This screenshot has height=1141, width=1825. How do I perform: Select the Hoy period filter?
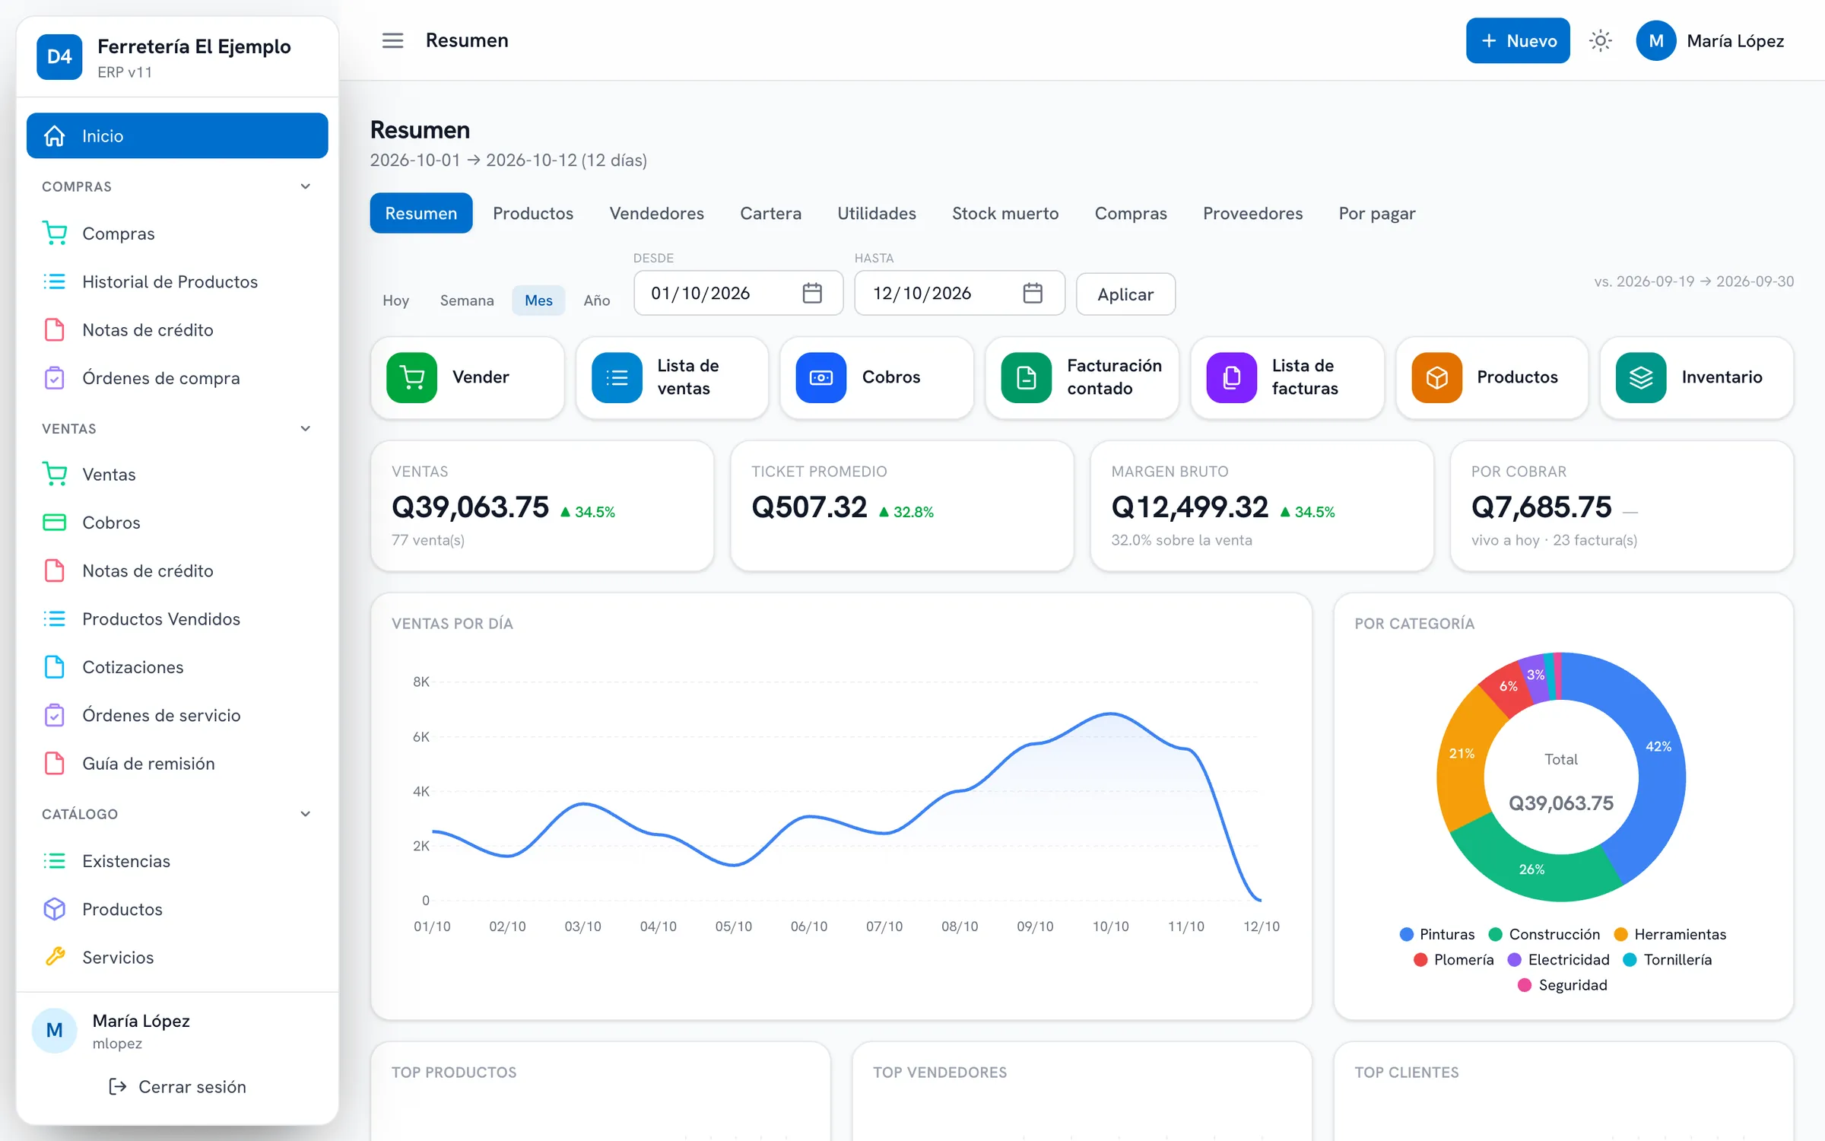tap(395, 300)
